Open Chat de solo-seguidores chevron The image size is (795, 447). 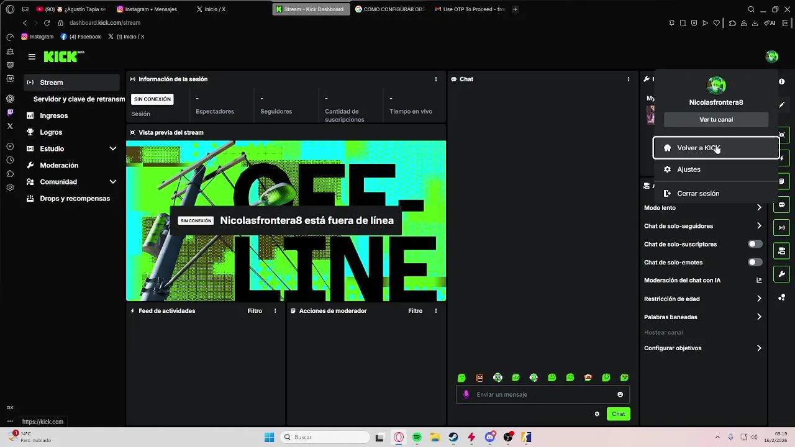coord(759,226)
